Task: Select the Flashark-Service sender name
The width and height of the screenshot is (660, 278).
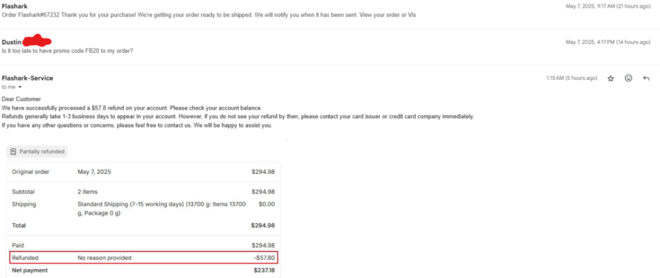Action: click(27, 79)
